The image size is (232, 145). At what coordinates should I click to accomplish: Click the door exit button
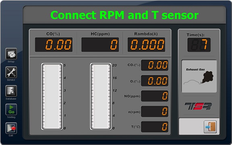pyautogui.click(x=210, y=126)
